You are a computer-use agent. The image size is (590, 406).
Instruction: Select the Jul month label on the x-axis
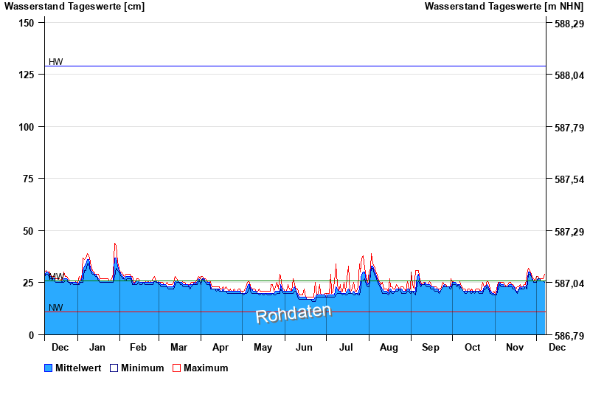[x=347, y=347]
